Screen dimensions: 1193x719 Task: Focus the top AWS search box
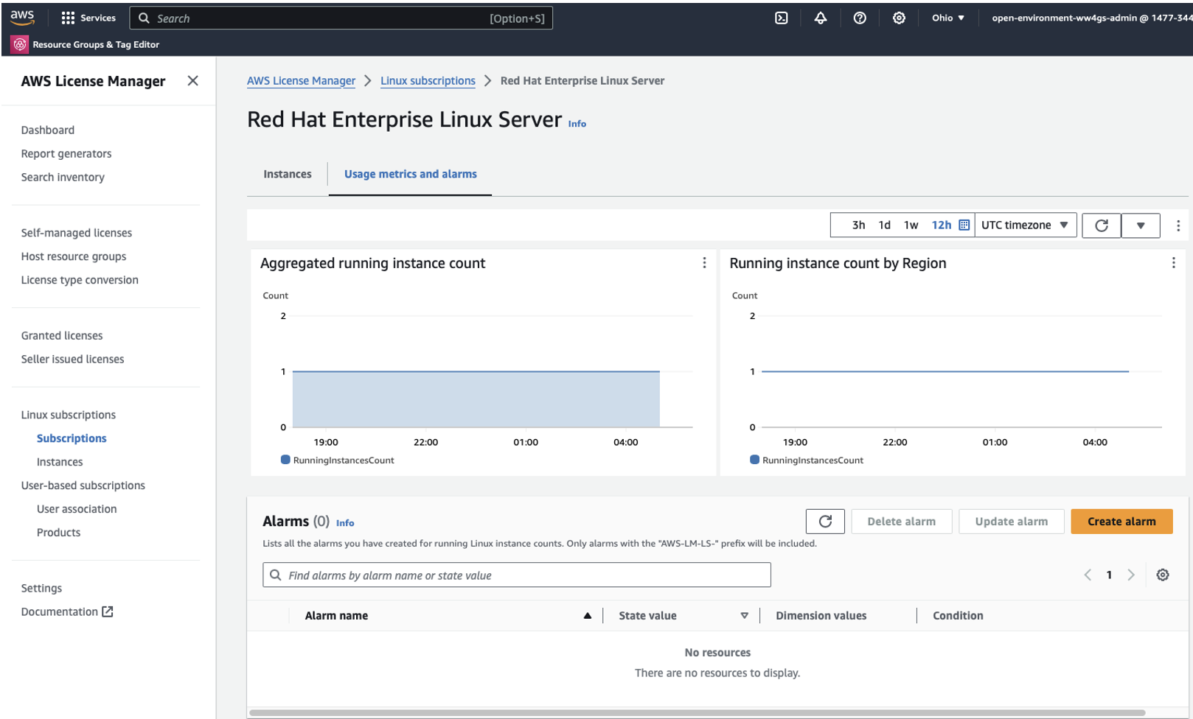[x=341, y=18]
